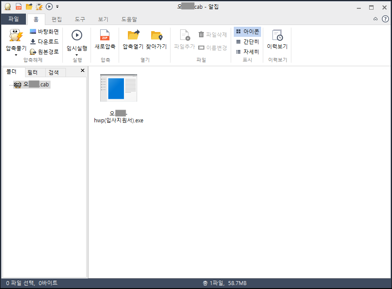Select the 보기 ribbon tab

click(x=103, y=19)
